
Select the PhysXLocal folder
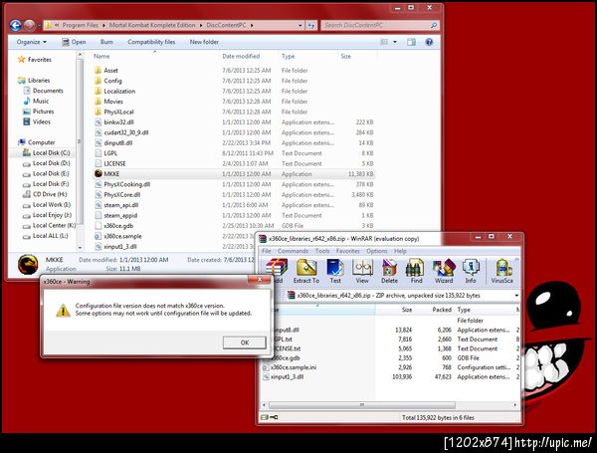(x=118, y=112)
